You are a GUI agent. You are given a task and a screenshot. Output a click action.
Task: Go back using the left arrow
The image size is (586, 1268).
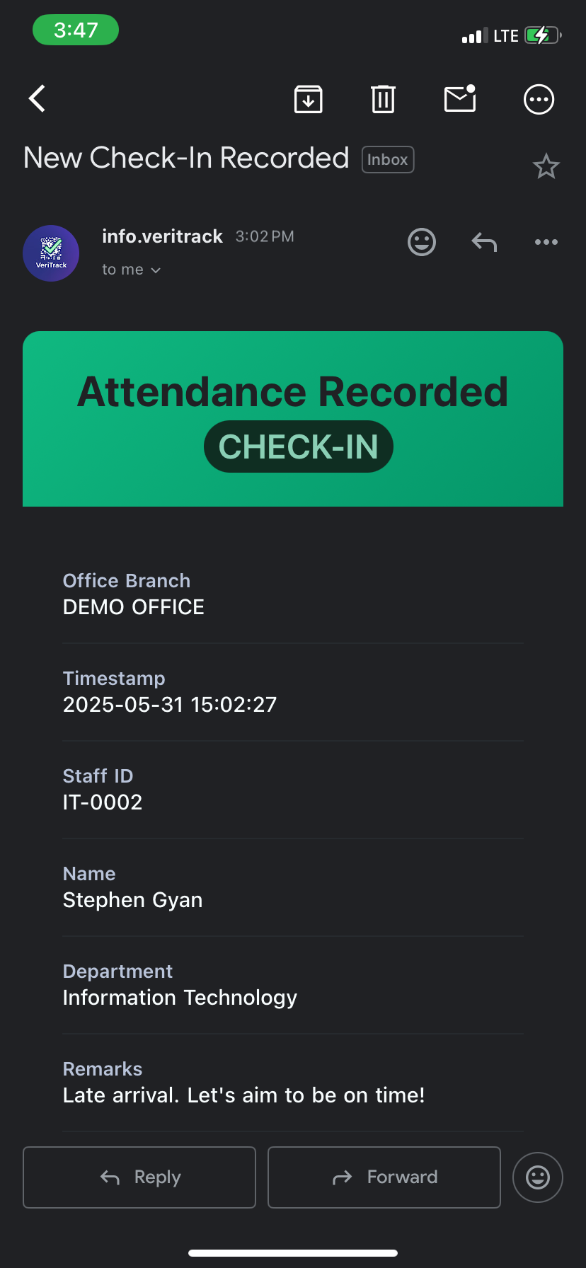pos(37,99)
